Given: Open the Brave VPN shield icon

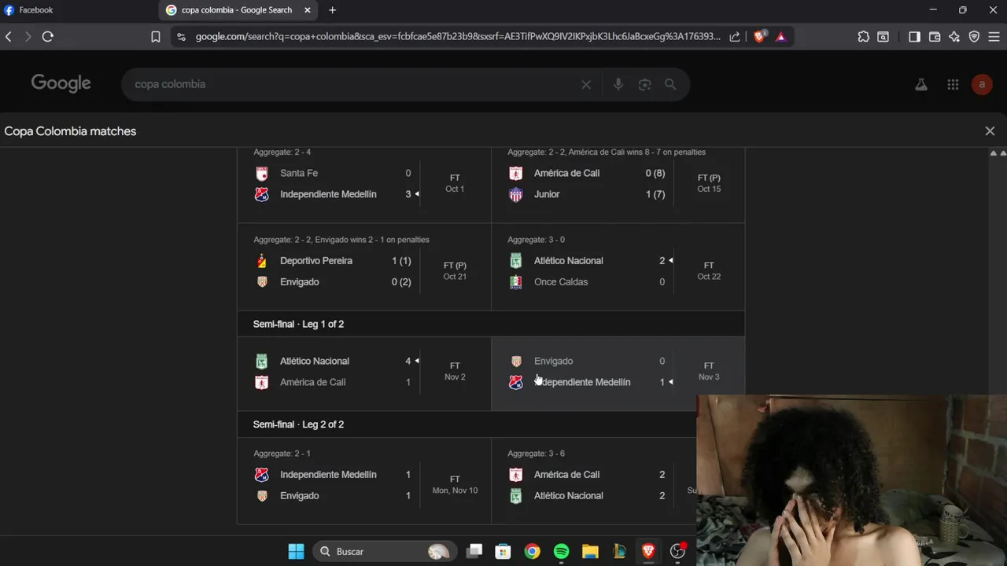Looking at the screenshot, I should click(x=974, y=36).
